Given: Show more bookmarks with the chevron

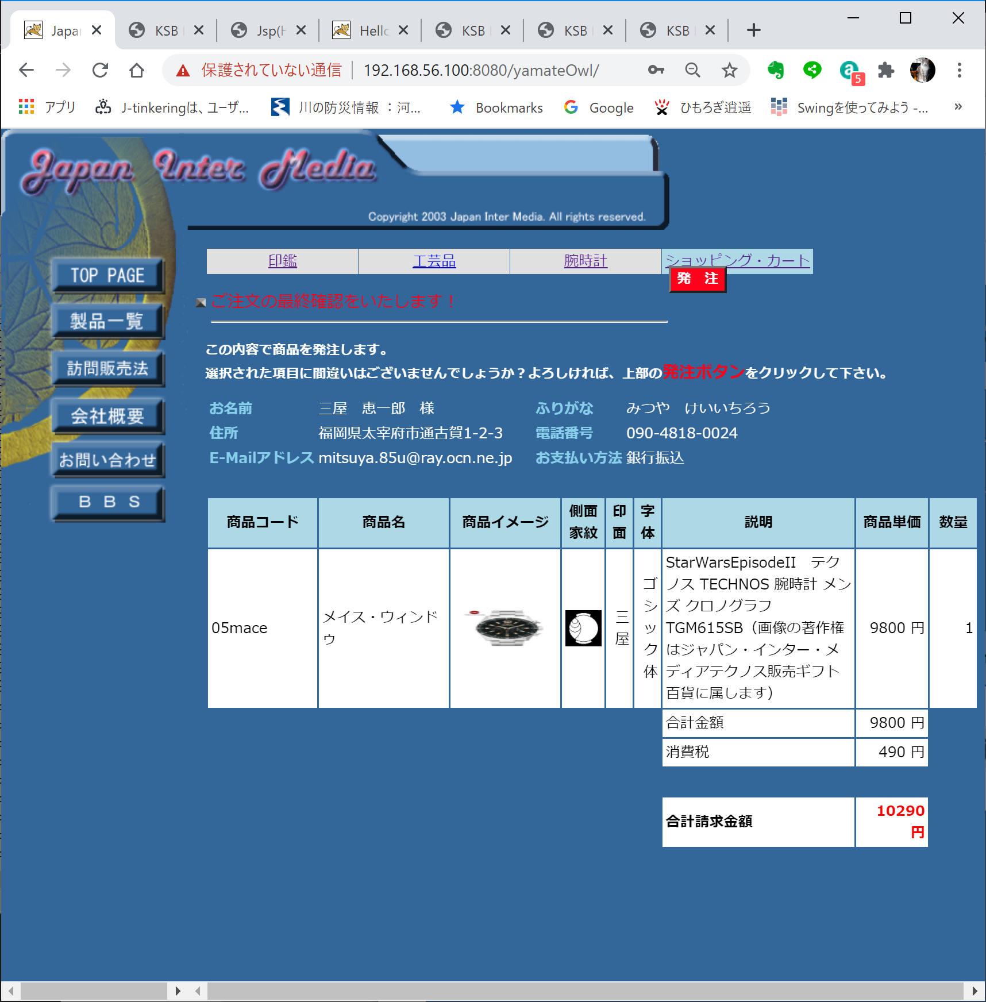Looking at the screenshot, I should (x=958, y=106).
